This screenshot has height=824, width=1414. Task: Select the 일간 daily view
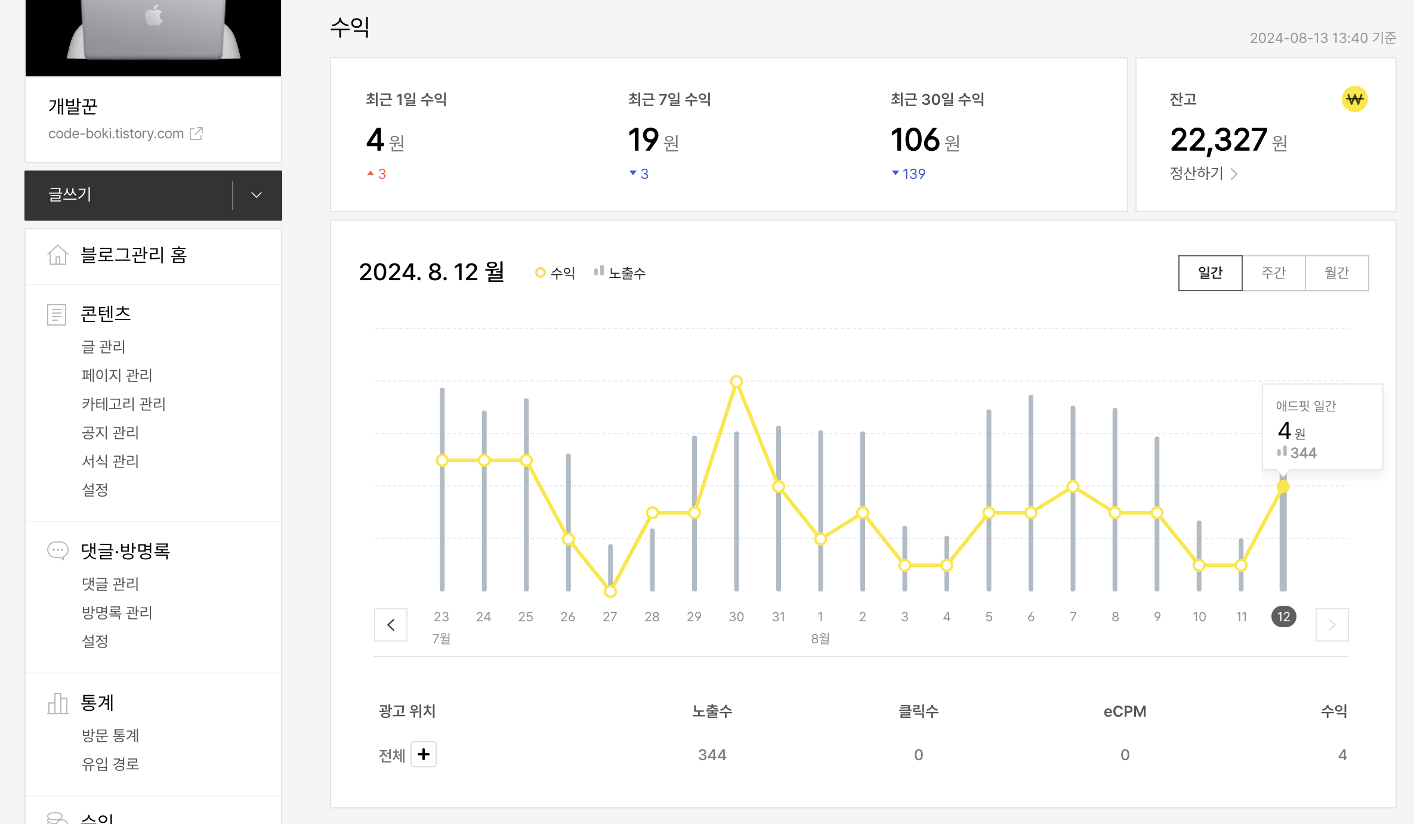click(x=1210, y=273)
